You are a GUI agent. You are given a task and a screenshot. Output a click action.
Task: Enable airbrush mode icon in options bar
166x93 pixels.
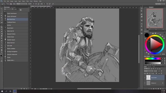[x=50, y=4]
